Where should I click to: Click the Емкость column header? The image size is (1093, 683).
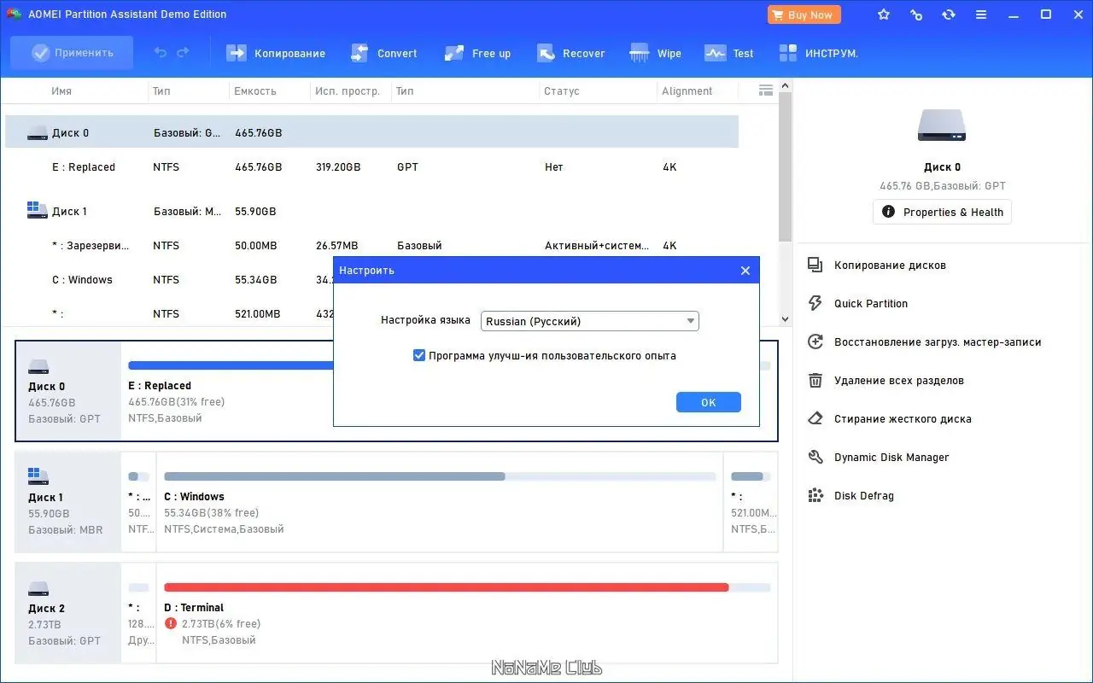point(255,91)
